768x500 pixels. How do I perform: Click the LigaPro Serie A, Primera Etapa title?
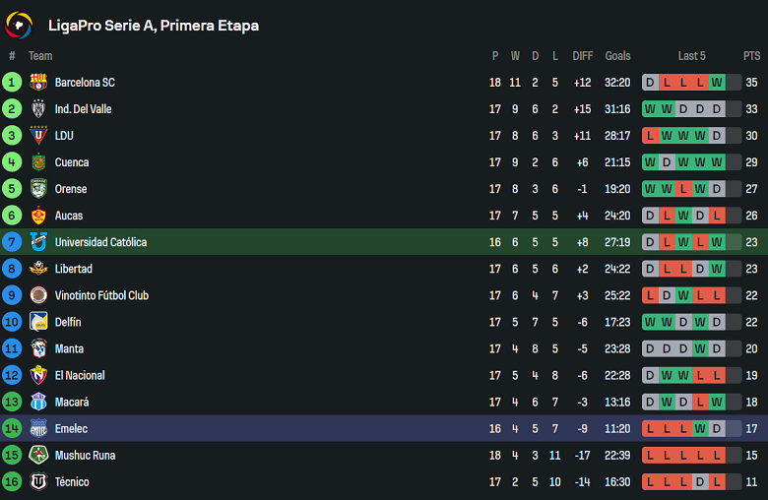tap(154, 26)
